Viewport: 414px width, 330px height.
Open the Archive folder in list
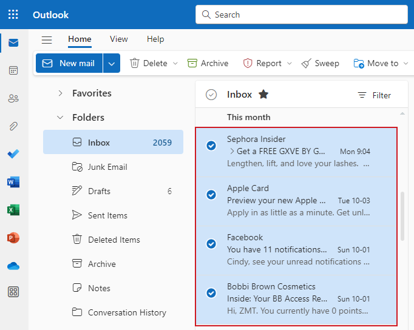pyautogui.click(x=113, y=264)
